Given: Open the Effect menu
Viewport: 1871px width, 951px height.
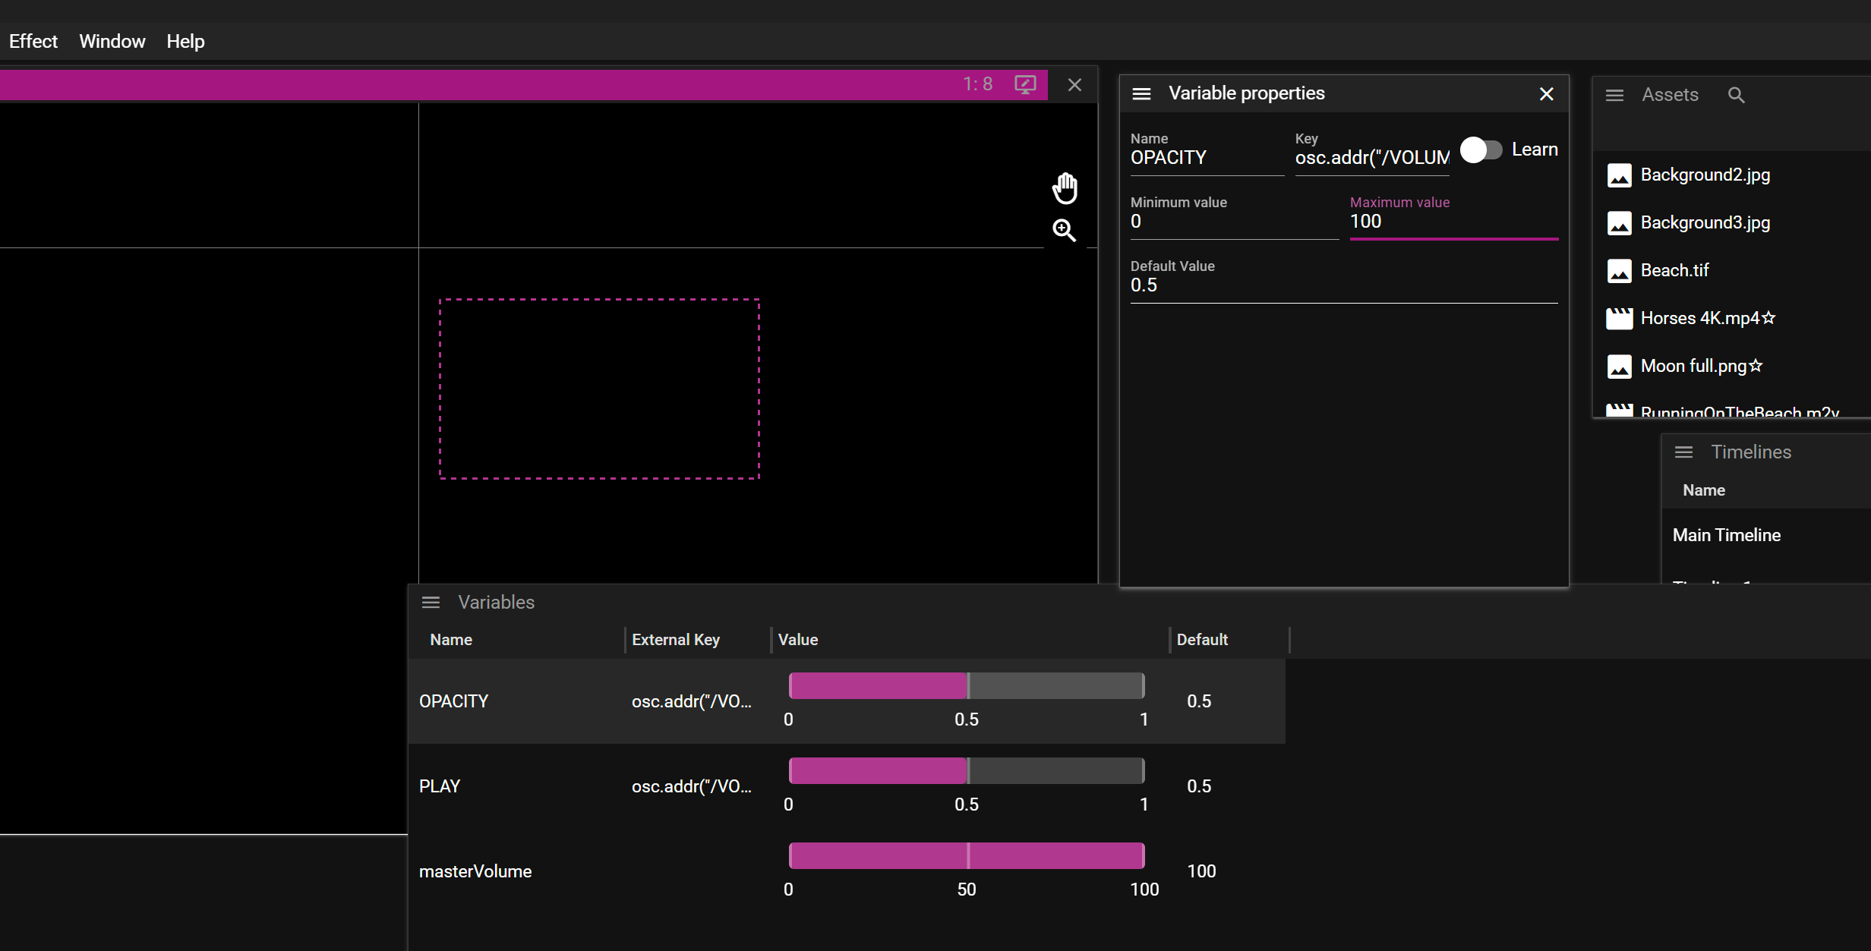Looking at the screenshot, I should click(x=33, y=41).
